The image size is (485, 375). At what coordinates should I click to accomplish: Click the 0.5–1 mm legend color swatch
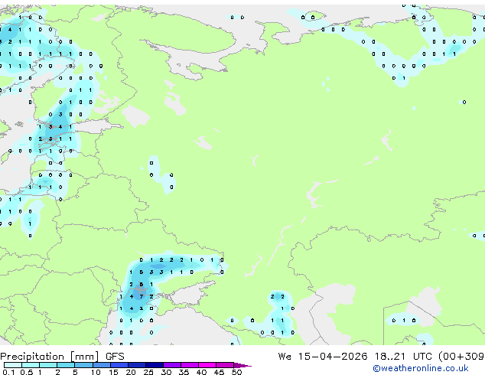(x=31, y=365)
